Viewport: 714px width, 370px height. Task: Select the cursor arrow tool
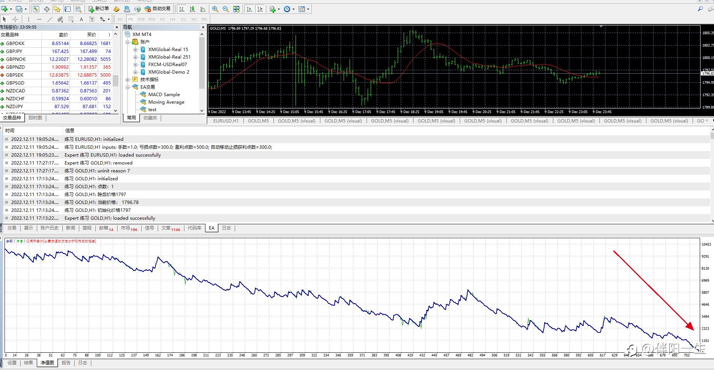5,19
